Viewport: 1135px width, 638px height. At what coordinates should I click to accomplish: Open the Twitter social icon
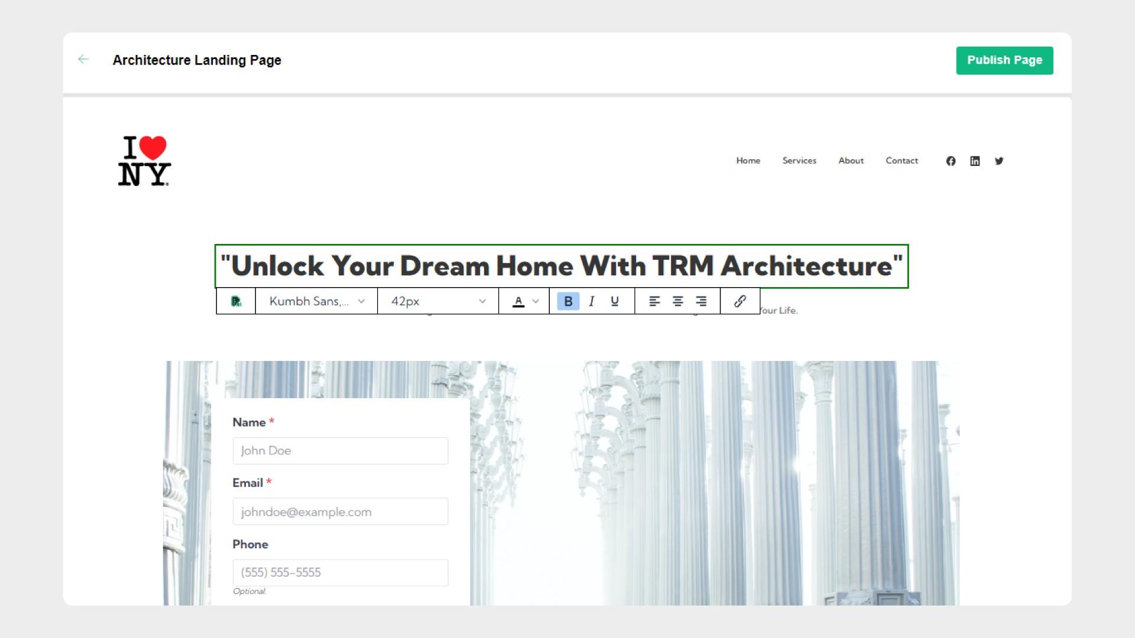pos(999,161)
